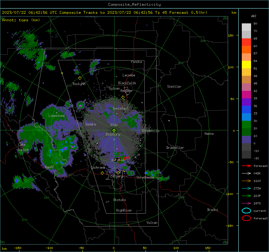Click the Limestone label
269x252 pixels.
pos(56,116)
